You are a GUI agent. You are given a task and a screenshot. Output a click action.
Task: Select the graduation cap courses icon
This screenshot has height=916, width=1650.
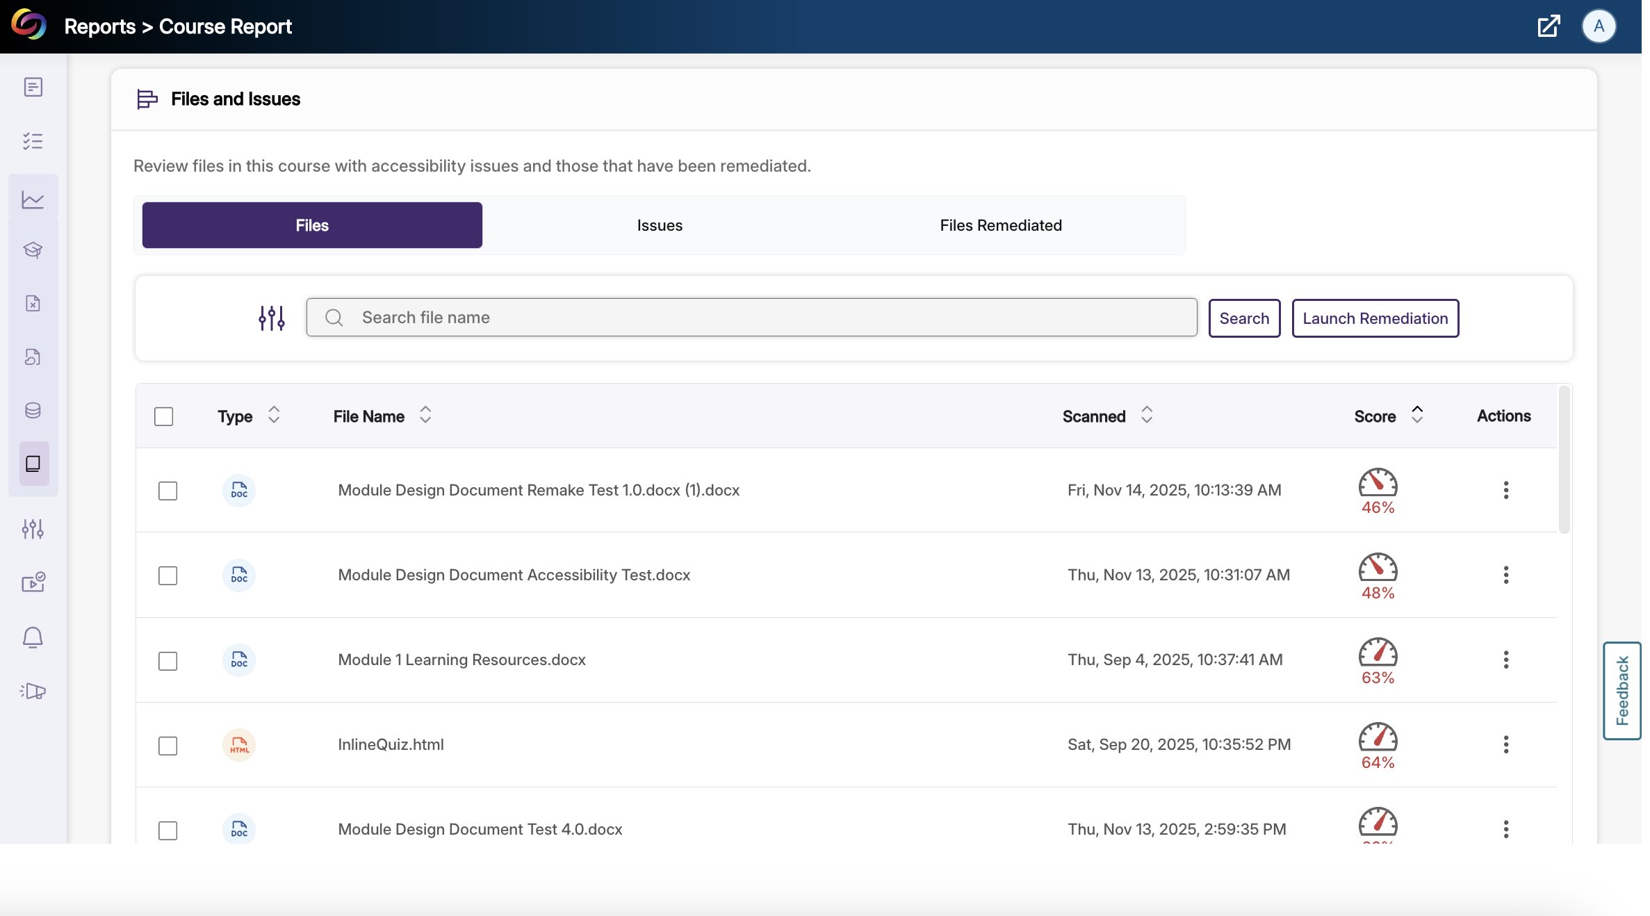point(33,250)
